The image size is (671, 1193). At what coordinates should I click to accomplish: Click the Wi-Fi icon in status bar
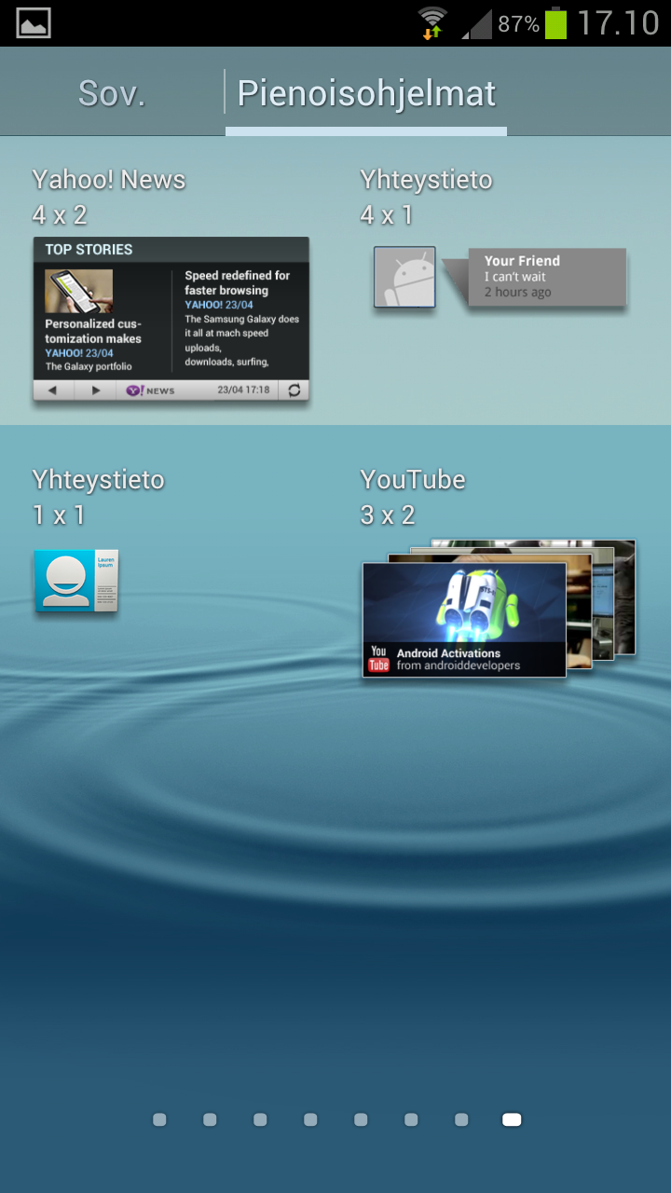click(432, 22)
